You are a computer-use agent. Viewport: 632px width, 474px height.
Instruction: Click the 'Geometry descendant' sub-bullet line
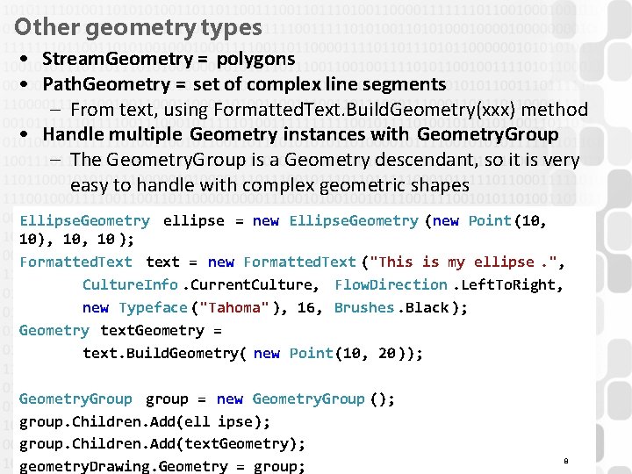click(x=325, y=160)
